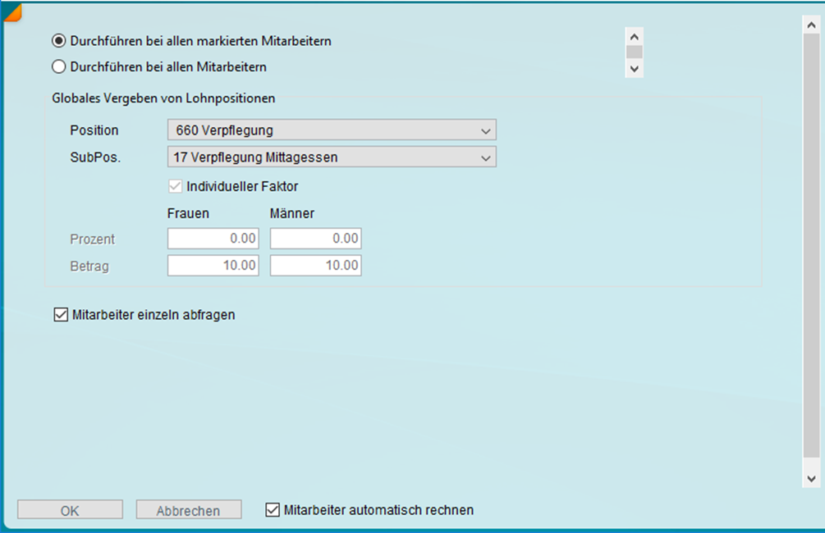Disable 'Mitarbeiter automatisch rechnen' checkbox
Screen dimensions: 825x533
(x=273, y=510)
